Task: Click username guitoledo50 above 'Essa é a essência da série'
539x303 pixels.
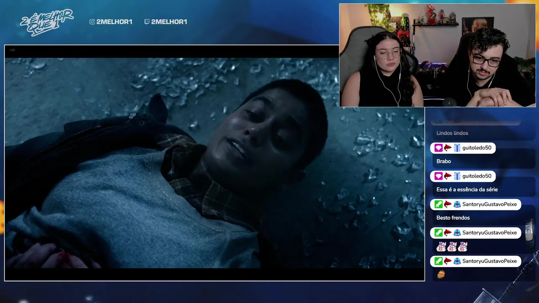Action: [x=477, y=176]
